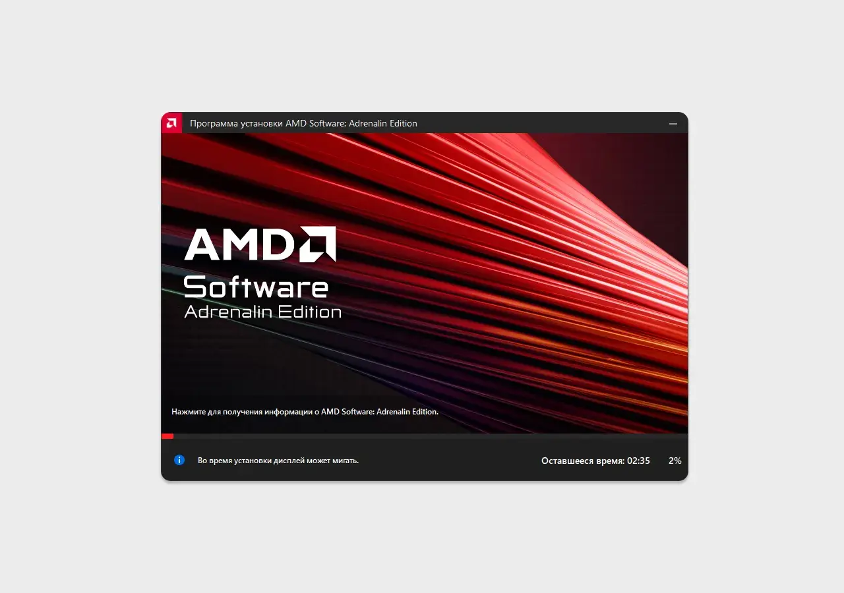This screenshot has height=593, width=844.
Task: Click empty title bar area beside minimize
Action: pos(541,123)
